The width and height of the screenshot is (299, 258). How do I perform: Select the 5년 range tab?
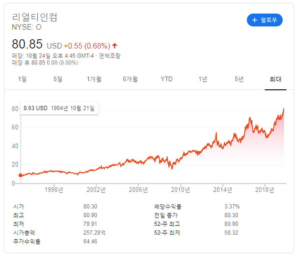pyautogui.click(x=239, y=79)
